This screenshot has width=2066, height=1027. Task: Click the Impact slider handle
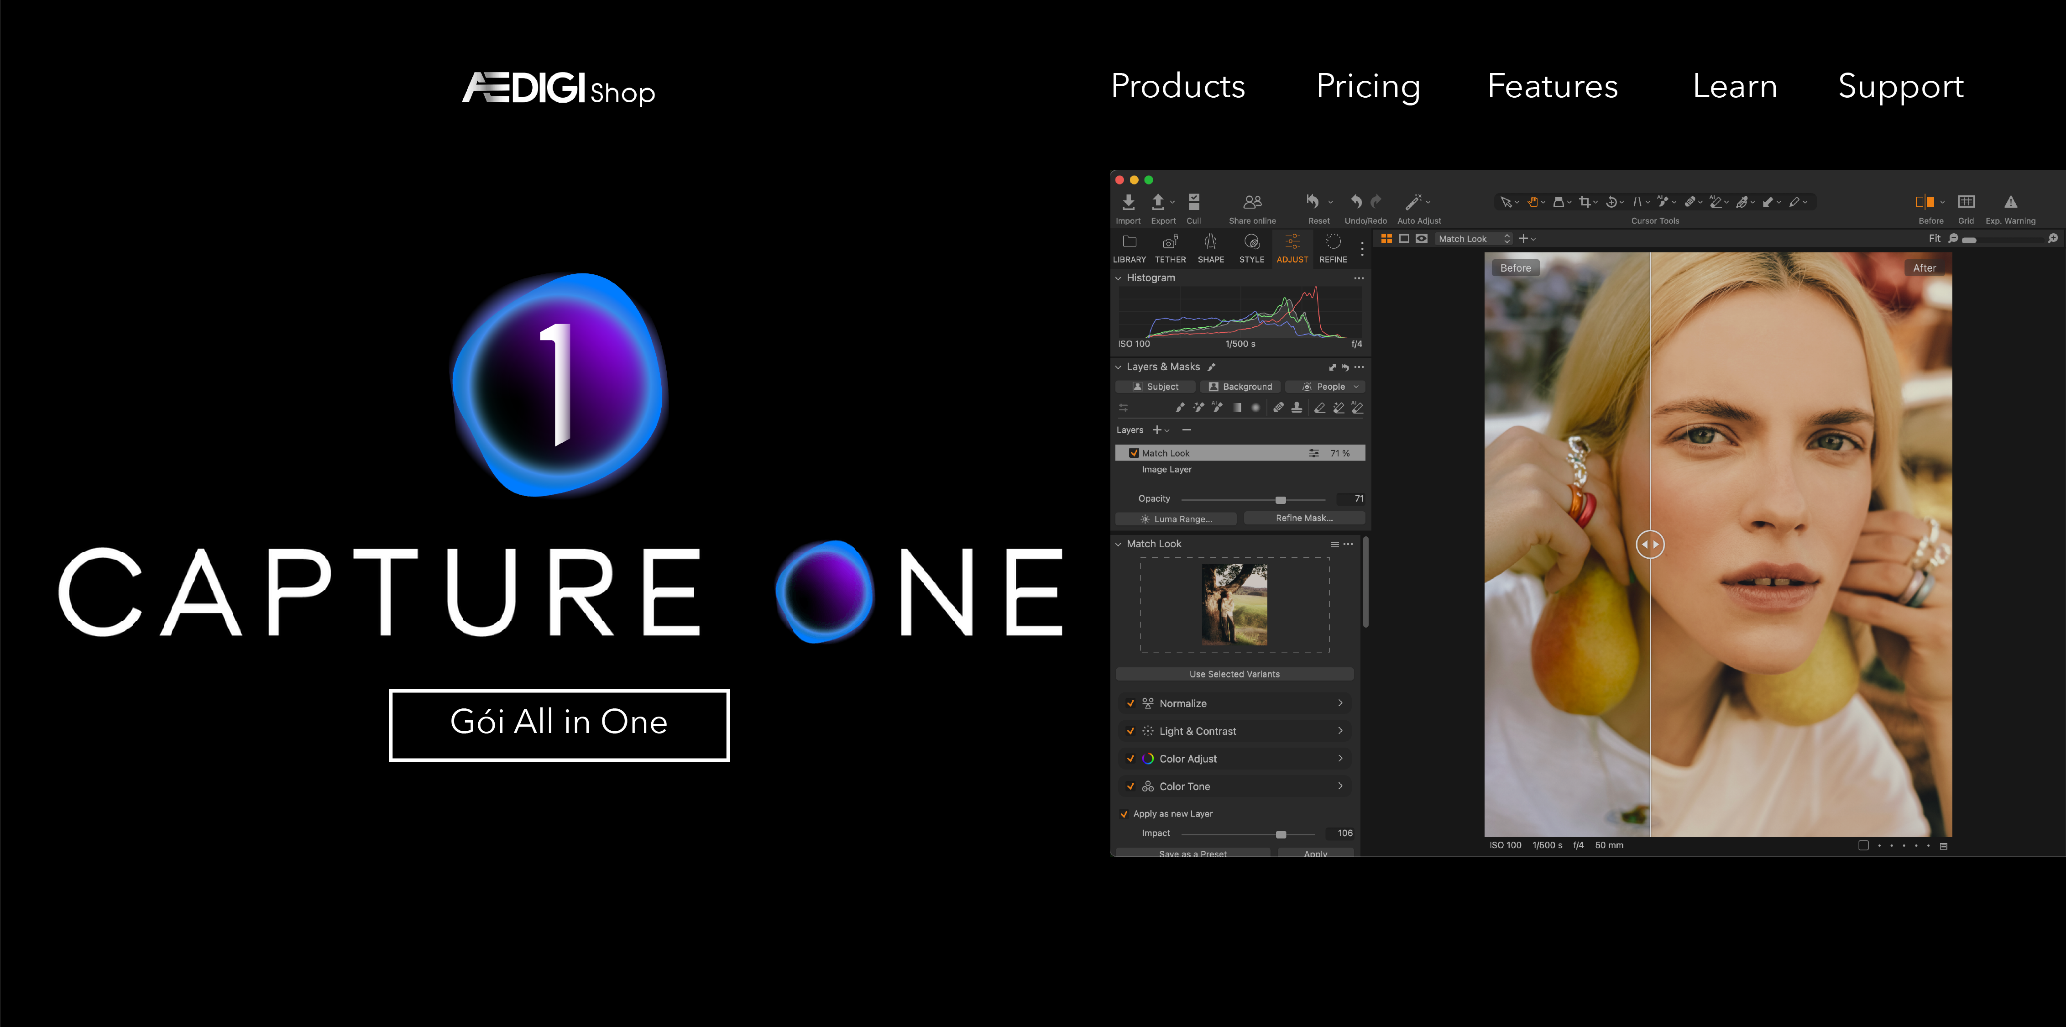[1281, 834]
